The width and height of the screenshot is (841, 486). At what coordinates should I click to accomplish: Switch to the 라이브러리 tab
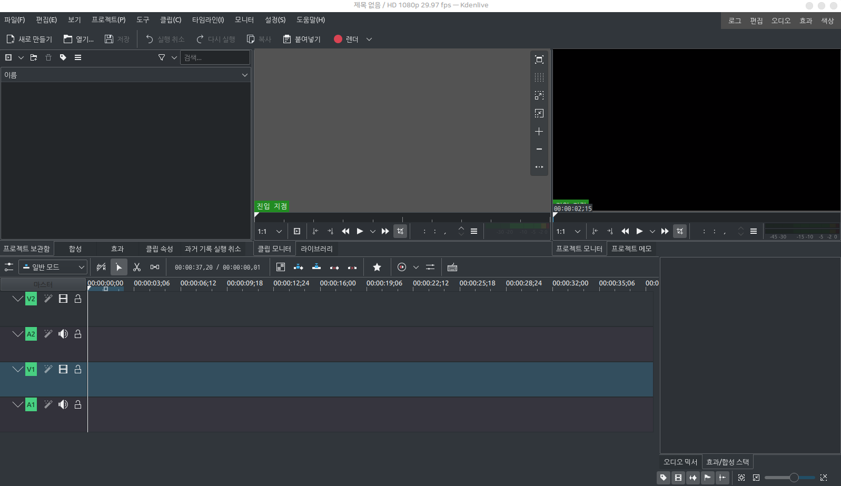tap(316, 249)
